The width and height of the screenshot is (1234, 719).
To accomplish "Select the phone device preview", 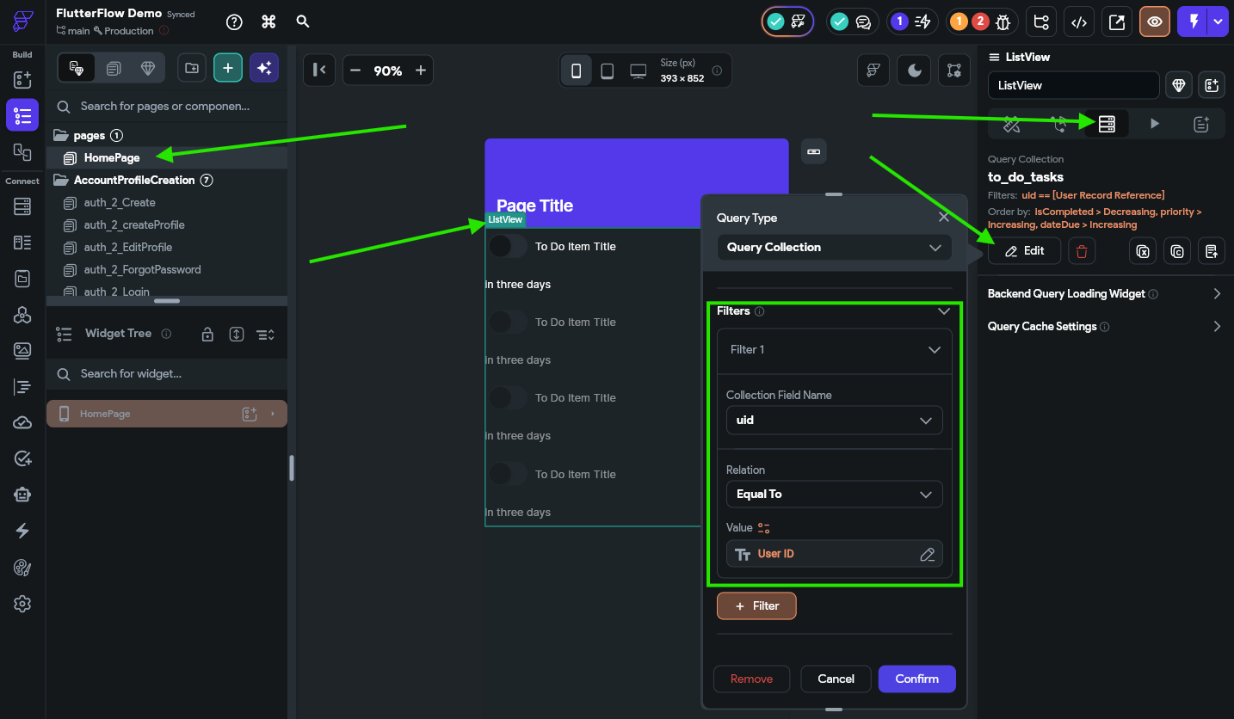I will (x=576, y=71).
